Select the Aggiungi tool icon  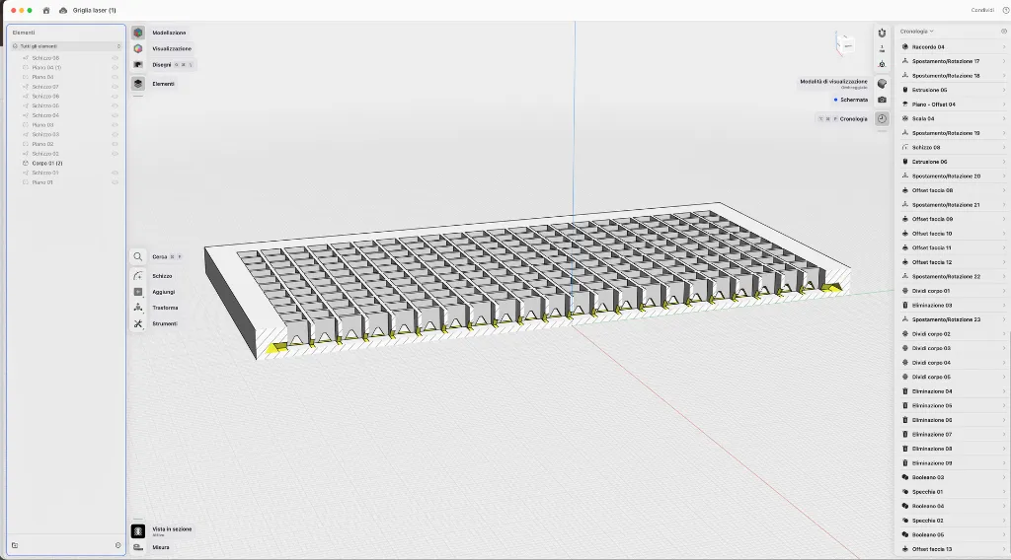pos(138,292)
